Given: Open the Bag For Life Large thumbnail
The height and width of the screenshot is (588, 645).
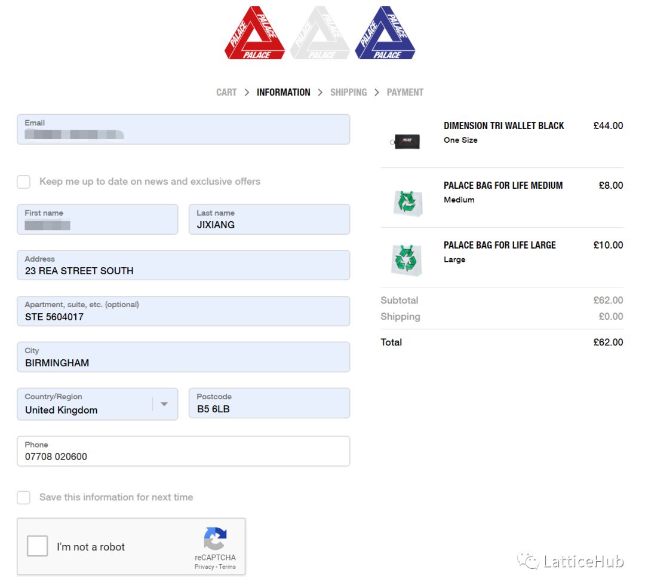Looking at the screenshot, I should click(x=406, y=260).
